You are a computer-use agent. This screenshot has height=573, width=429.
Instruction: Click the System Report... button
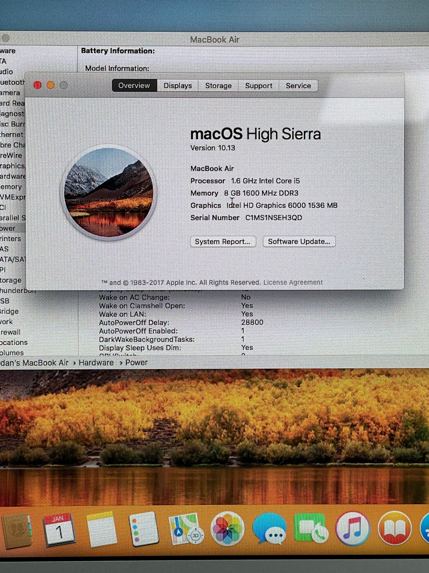pos(223,241)
